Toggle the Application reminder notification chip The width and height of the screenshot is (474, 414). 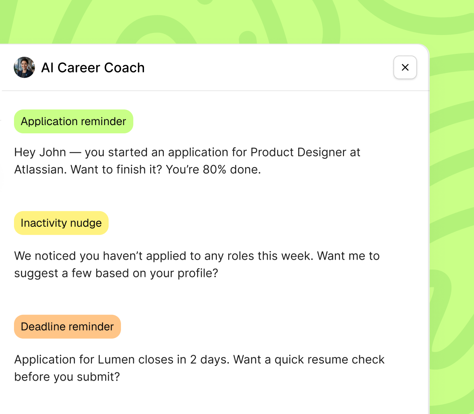tap(73, 121)
